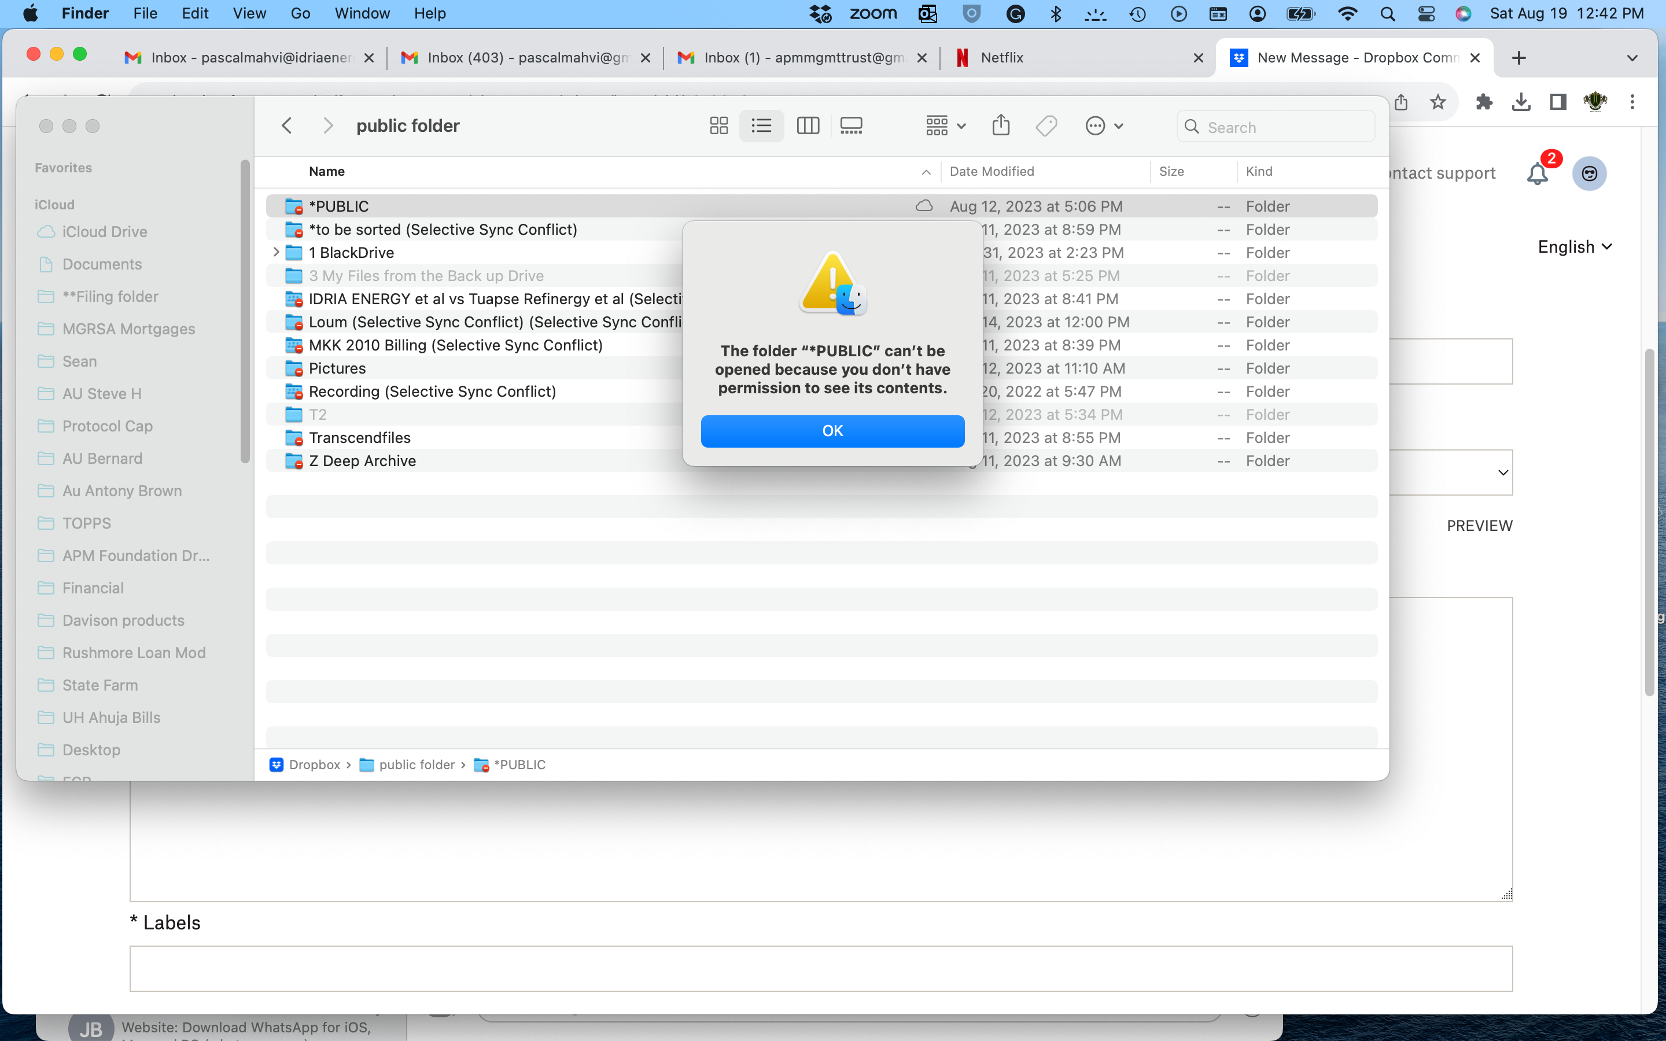Select the gallery view icon in Finder toolbar

[852, 125]
